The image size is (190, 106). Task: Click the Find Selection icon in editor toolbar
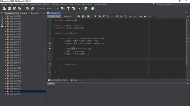[x=95, y=16]
